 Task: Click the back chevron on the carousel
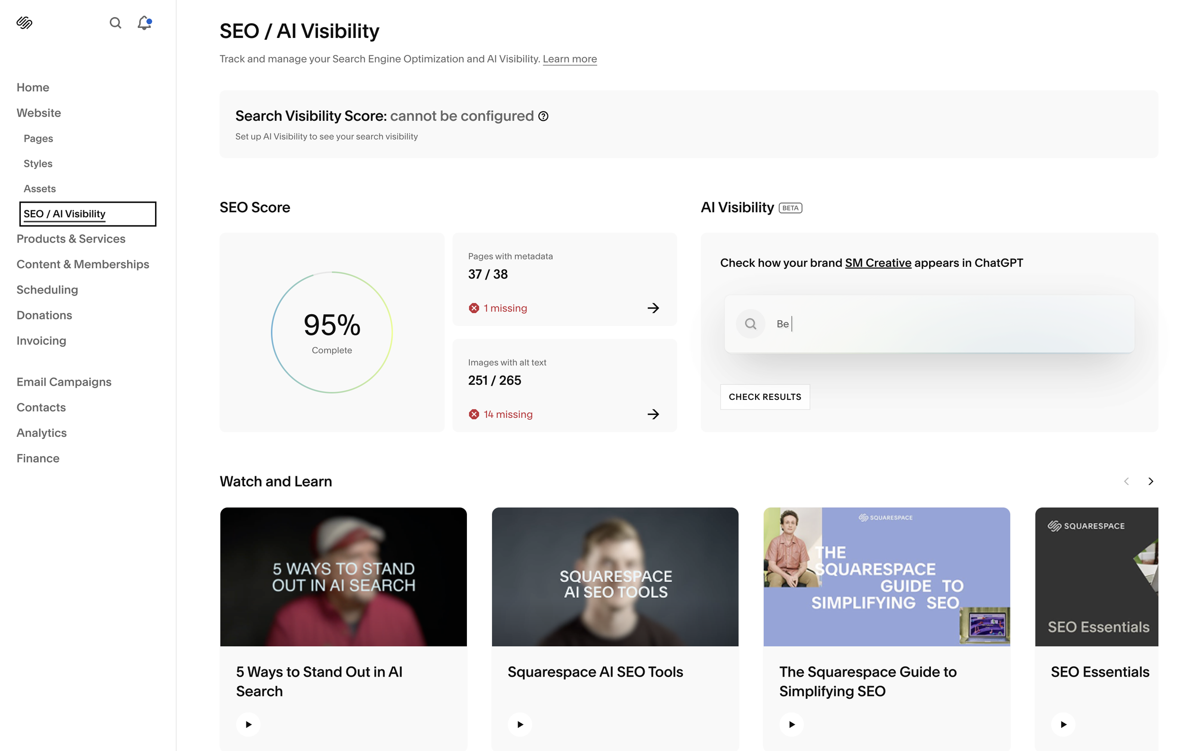[x=1126, y=481]
